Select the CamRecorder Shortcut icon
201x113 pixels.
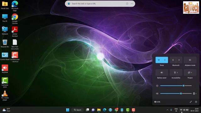coord(15,57)
